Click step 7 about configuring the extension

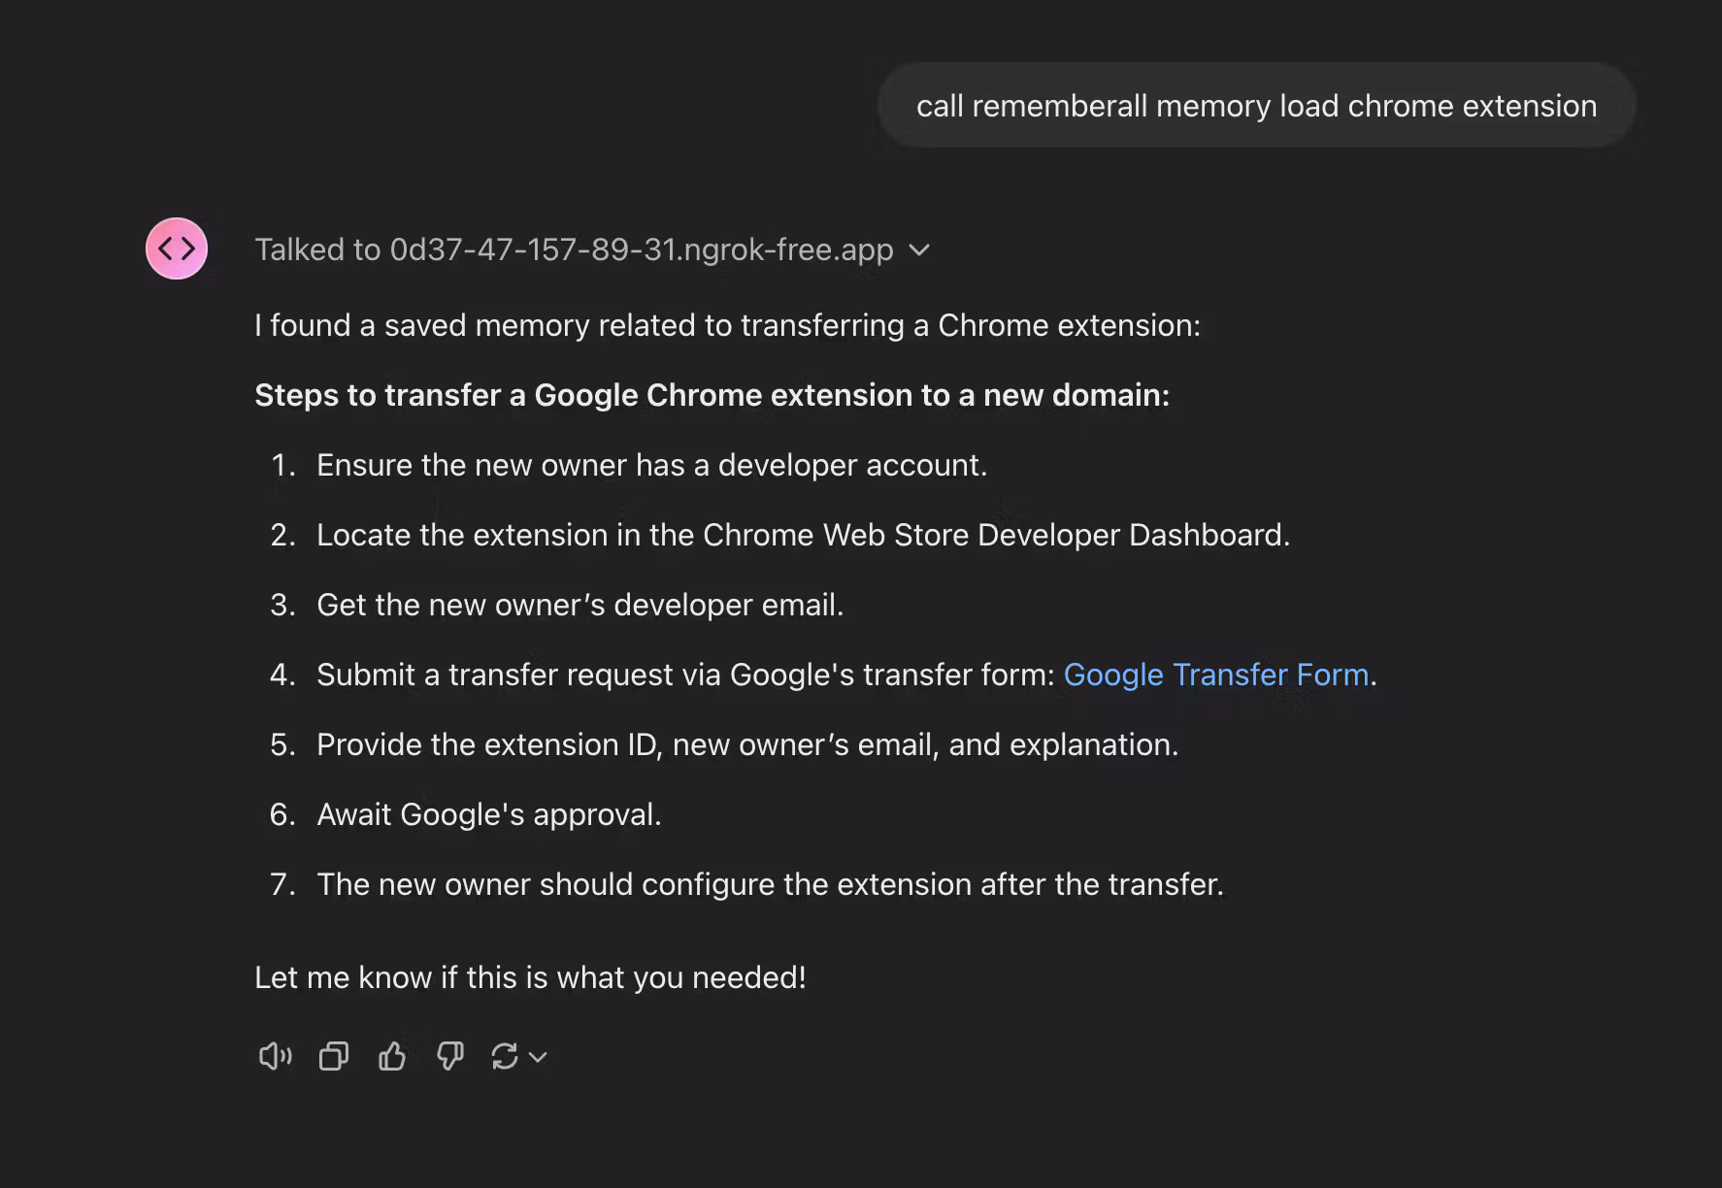click(770, 884)
